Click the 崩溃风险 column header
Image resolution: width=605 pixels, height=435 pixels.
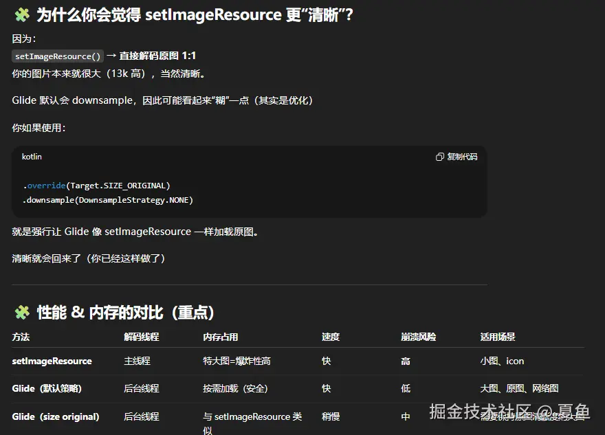(418, 337)
